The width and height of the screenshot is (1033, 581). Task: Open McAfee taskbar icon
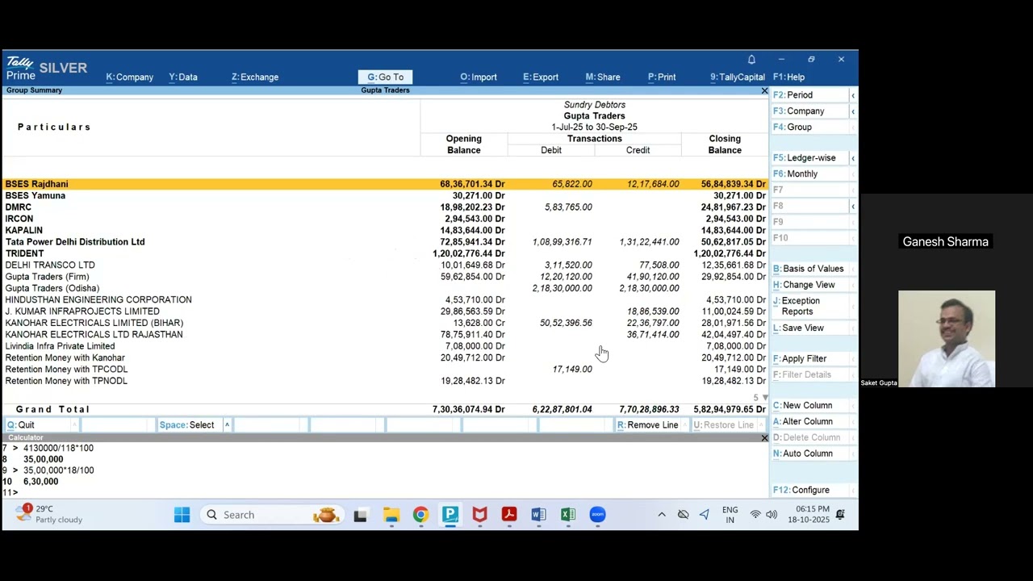click(479, 515)
